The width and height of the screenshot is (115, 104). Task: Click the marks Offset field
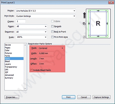point(46,64)
